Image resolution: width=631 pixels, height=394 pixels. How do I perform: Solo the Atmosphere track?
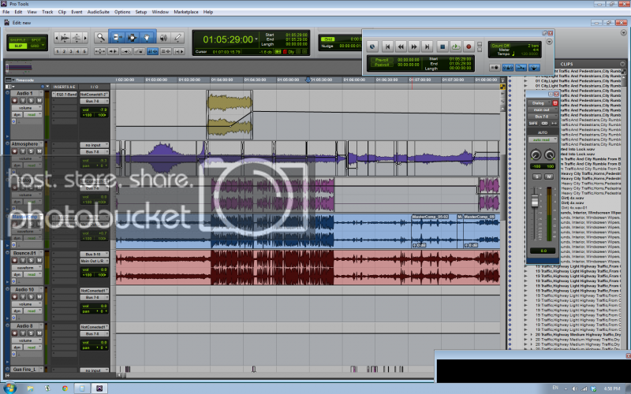[x=31, y=151]
